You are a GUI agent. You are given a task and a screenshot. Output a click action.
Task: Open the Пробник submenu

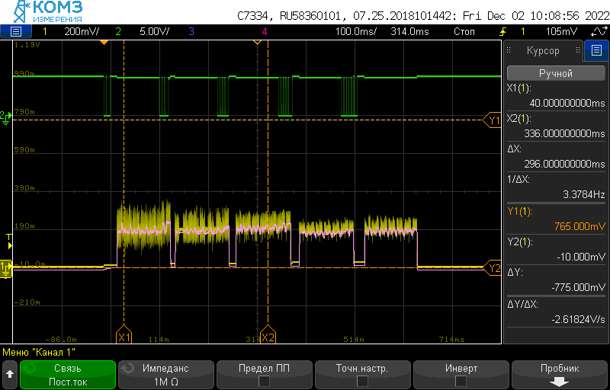pyautogui.click(x=560, y=375)
